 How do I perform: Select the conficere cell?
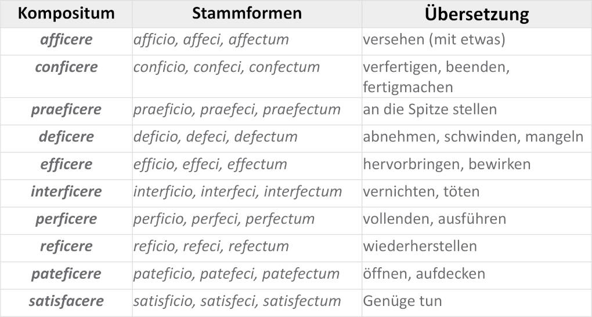(66, 67)
